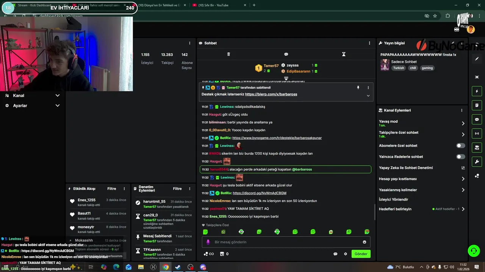Click the message input field
This screenshot has width=485, height=272.
[x=286, y=242]
